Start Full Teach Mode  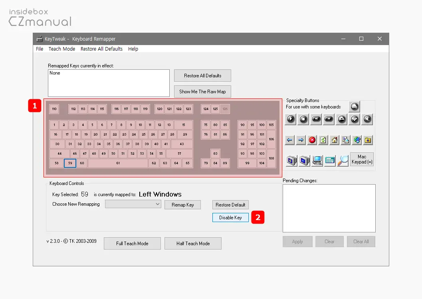coord(132,244)
